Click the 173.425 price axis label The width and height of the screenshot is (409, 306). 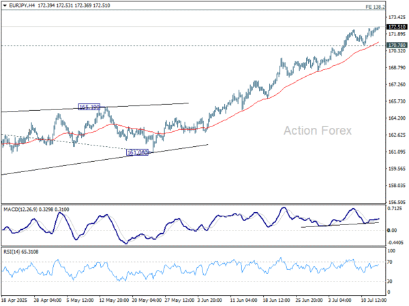click(396, 17)
